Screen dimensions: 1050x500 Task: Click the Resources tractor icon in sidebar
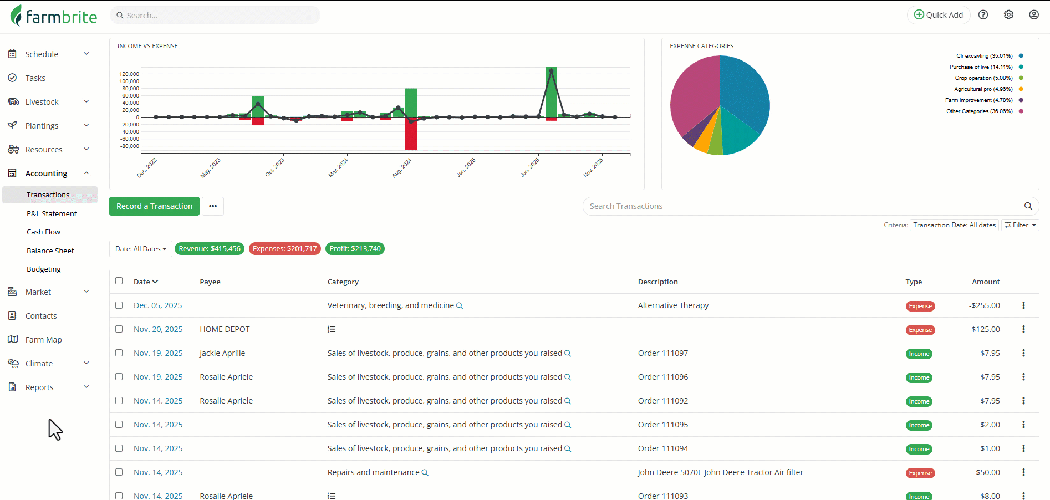(13, 149)
